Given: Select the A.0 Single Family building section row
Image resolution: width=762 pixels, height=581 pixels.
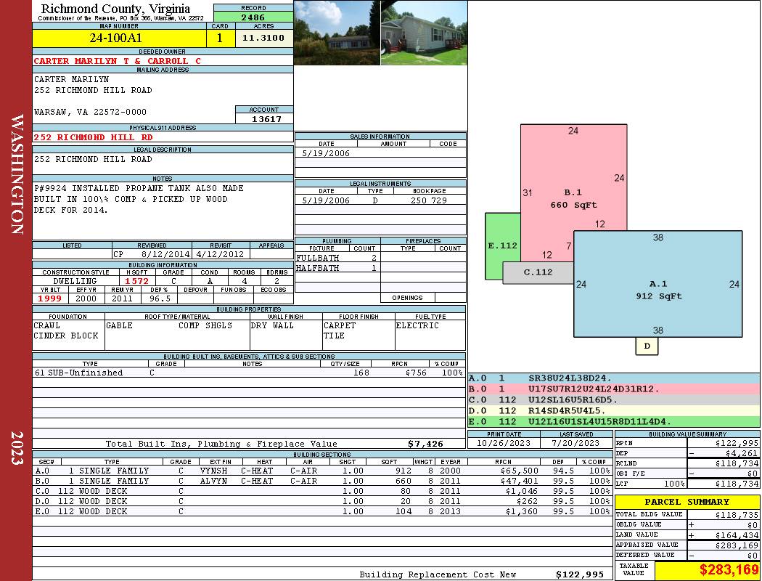Looking at the screenshot, I should (x=322, y=471).
